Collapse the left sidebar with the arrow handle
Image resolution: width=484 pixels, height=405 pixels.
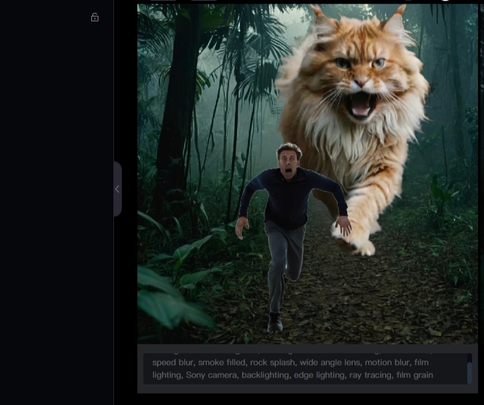coord(118,189)
